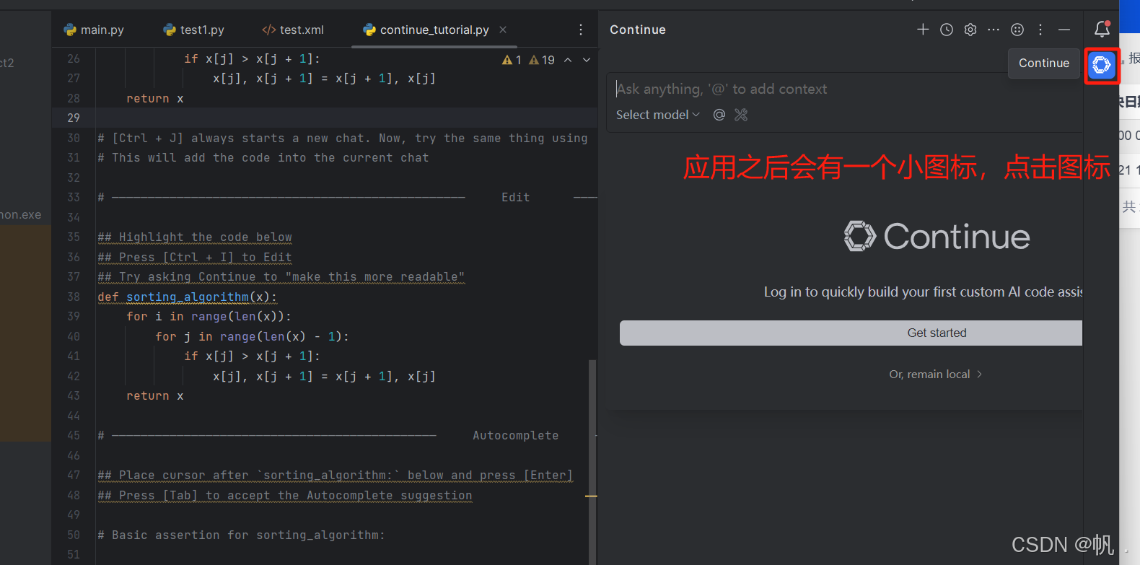Click '## Try asking Continue' comment line
The height and width of the screenshot is (565, 1140).
(x=281, y=277)
